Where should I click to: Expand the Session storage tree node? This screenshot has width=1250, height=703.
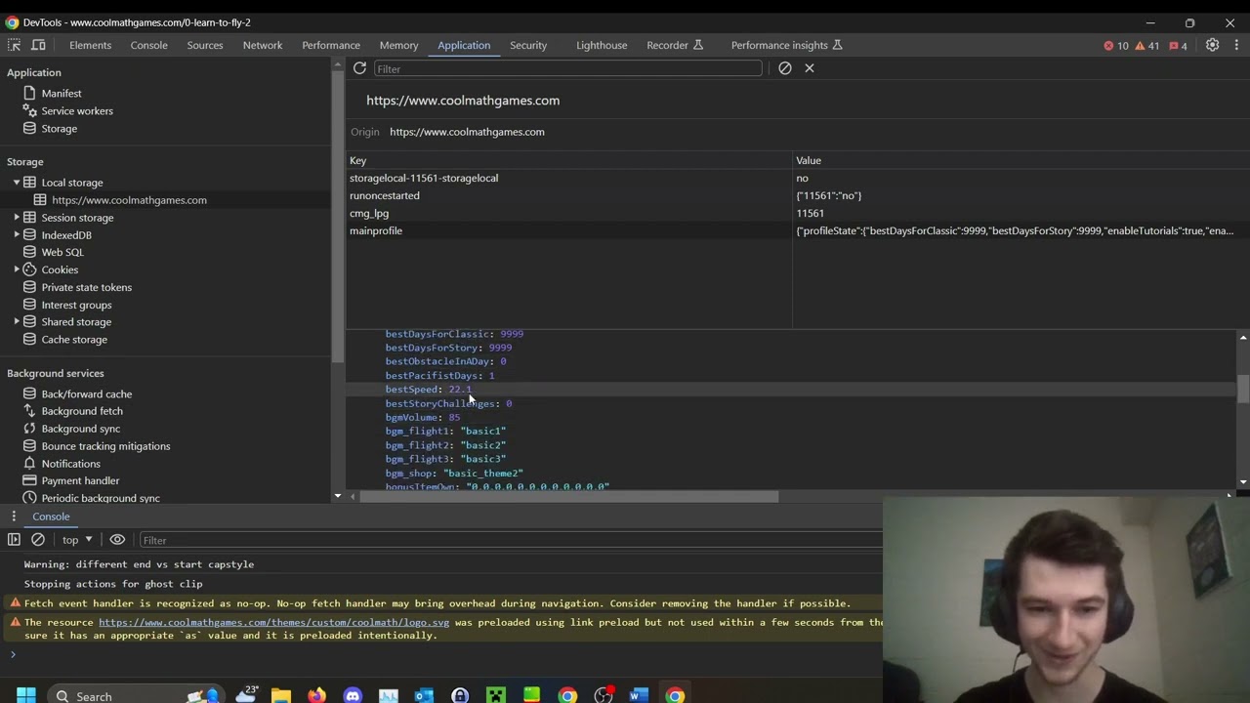(x=17, y=218)
